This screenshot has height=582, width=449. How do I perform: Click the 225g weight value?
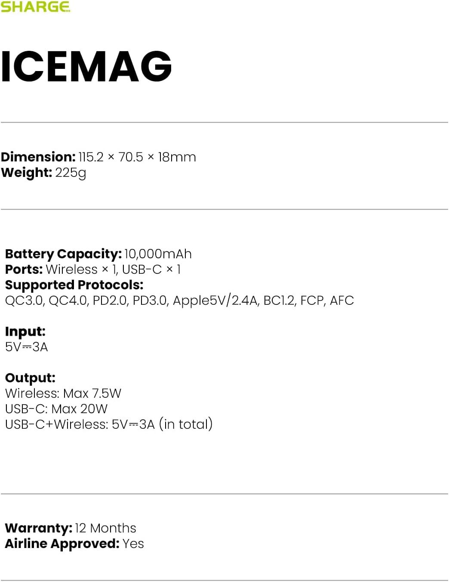click(x=71, y=173)
